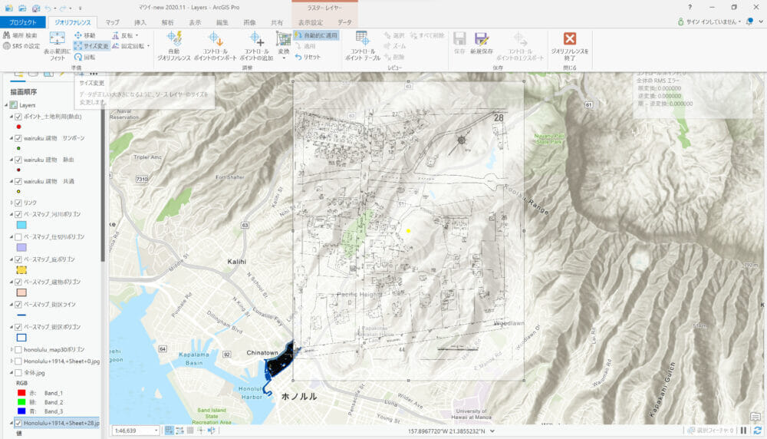Switch to the データ raster layer tab
The image size is (767, 439).
[344, 22]
